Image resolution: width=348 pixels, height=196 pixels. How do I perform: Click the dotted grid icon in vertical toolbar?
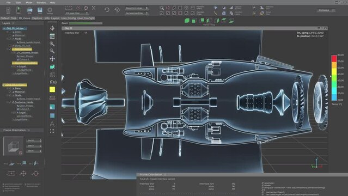click(52, 131)
